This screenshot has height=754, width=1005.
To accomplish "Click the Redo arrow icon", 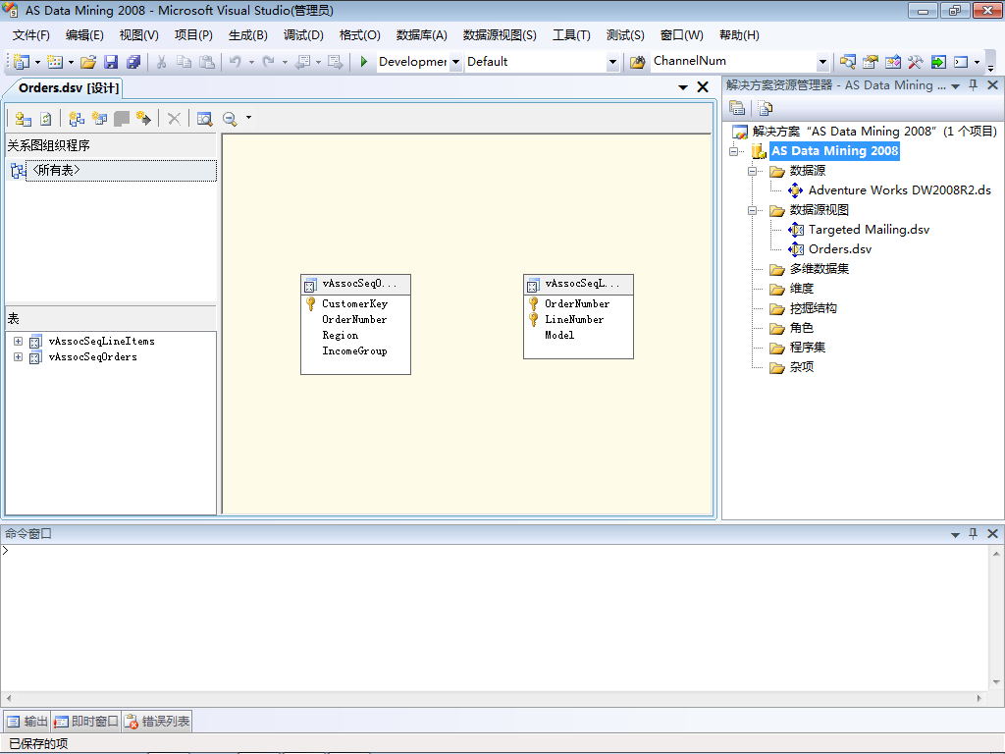I will 269,62.
